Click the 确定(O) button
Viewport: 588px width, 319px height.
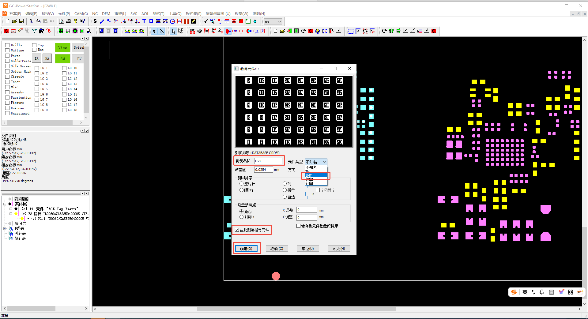[246, 249]
